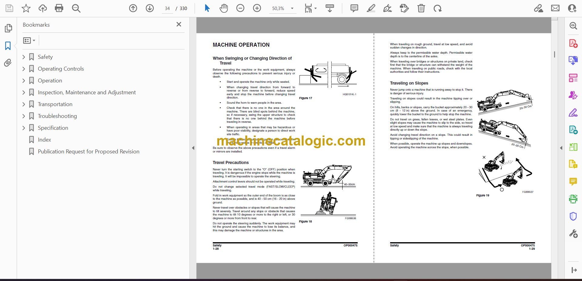Select the arrow selection tool
Viewport: 582px width, 281px height.
pos(207,8)
